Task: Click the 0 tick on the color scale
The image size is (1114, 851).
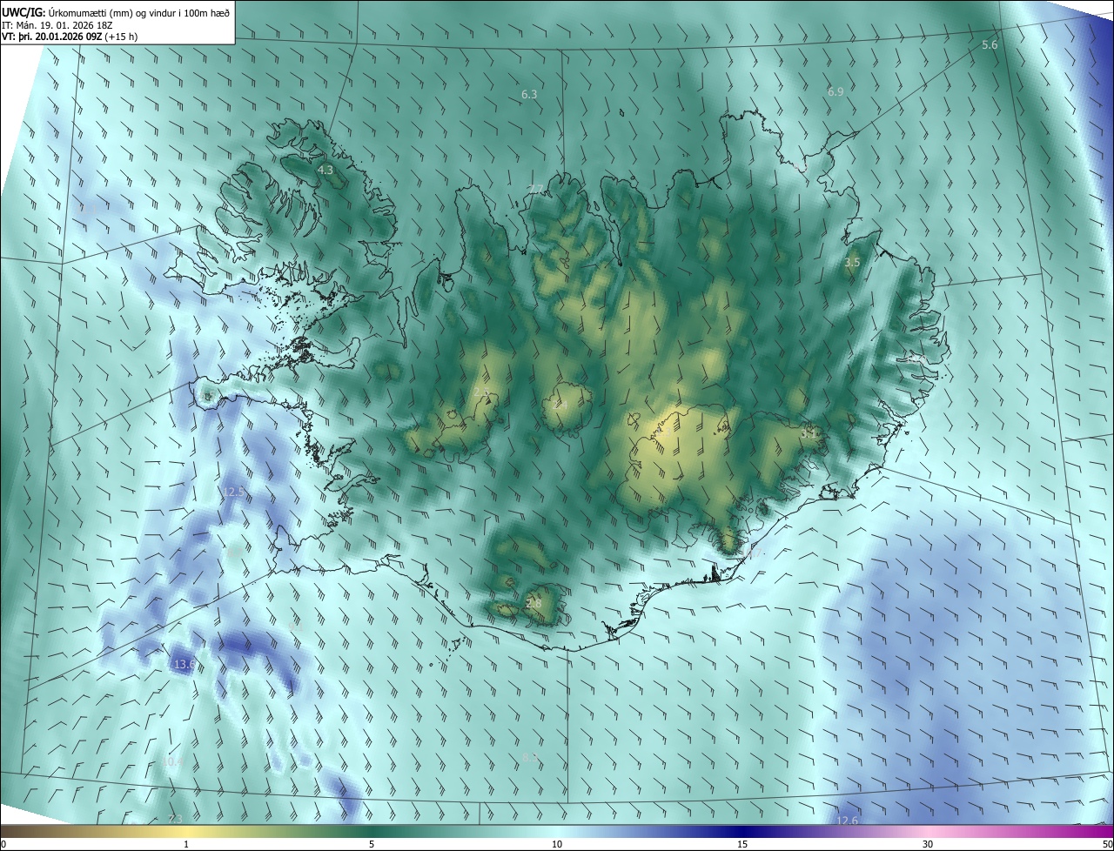Action: pyautogui.click(x=3, y=844)
